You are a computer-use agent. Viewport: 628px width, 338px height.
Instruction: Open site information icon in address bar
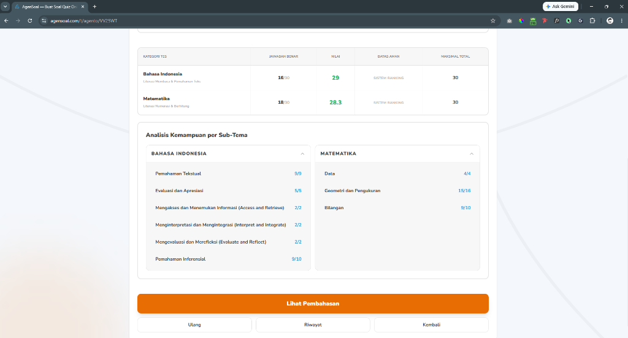pyautogui.click(x=44, y=21)
